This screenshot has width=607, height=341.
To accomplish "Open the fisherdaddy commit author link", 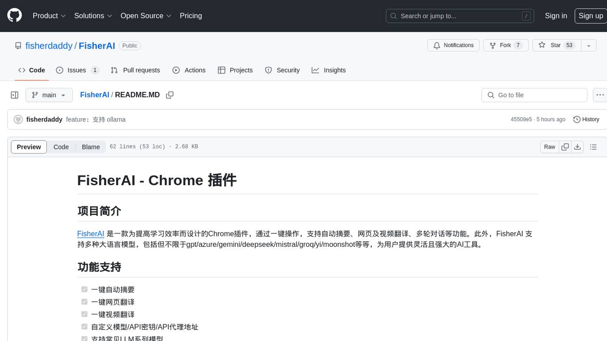I will 44,120.
